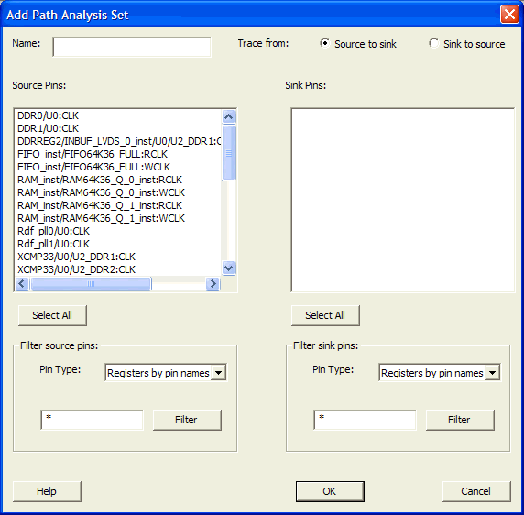
Task: Click Select All under Sink Pins
Action: tap(325, 315)
